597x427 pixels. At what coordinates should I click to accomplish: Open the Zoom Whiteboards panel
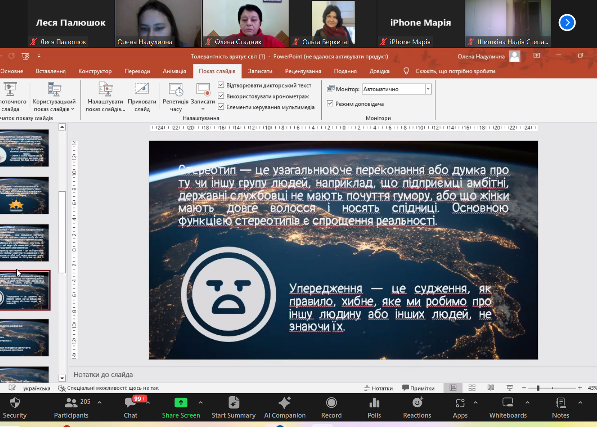508,407
